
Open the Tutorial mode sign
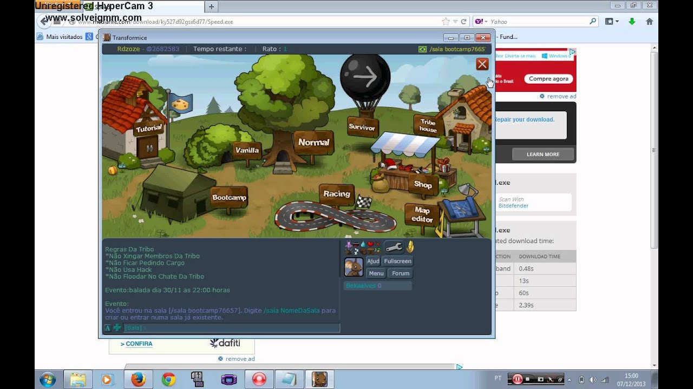[148, 129]
